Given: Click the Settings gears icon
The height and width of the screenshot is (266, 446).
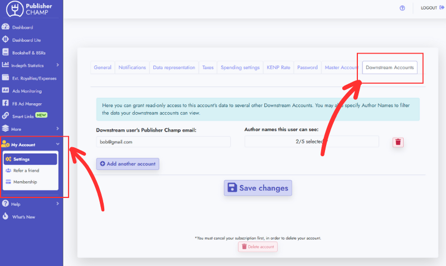Looking at the screenshot, I should click(8, 159).
